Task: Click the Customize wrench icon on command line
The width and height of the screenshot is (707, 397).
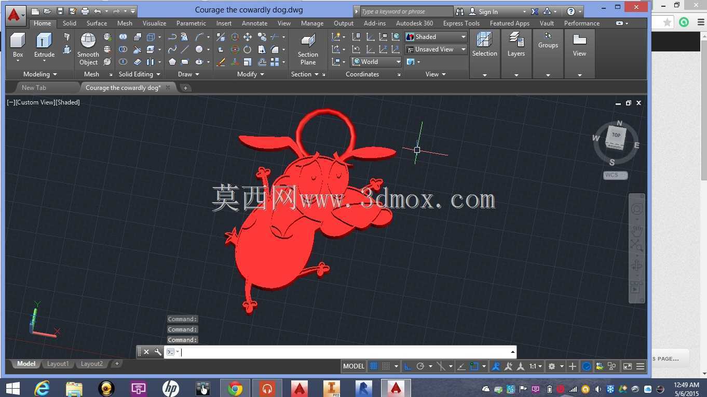Action: click(x=158, y=352)
